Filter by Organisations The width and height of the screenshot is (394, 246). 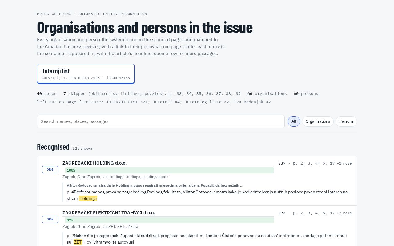[318, 121]
